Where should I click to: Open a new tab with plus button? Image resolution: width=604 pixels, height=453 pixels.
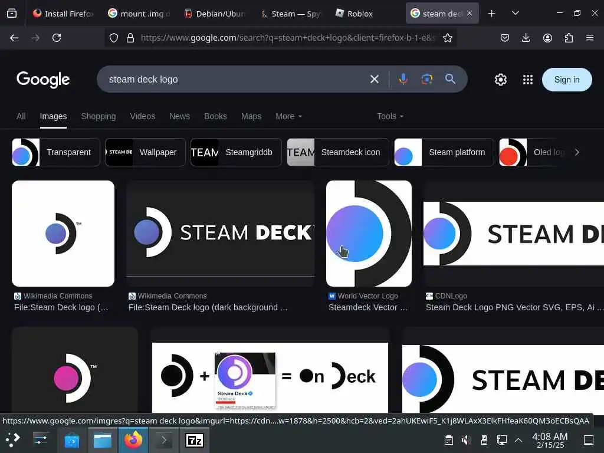click(x=491, y=14)
